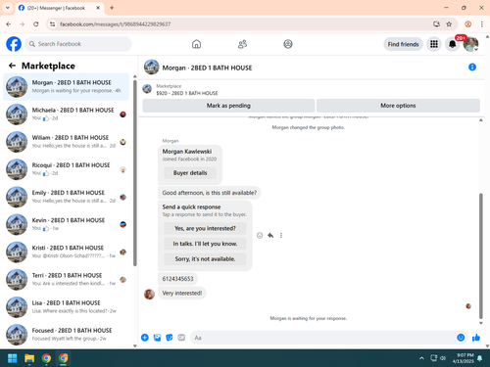
Task: Open Kevin - 2BED 1 BATH HOUSE conversation
Action: tap(66, 224)
